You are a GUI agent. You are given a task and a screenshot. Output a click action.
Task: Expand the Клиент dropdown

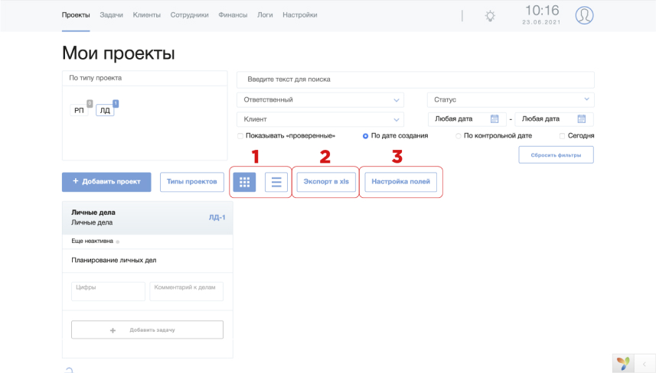(x=321, y=119)
